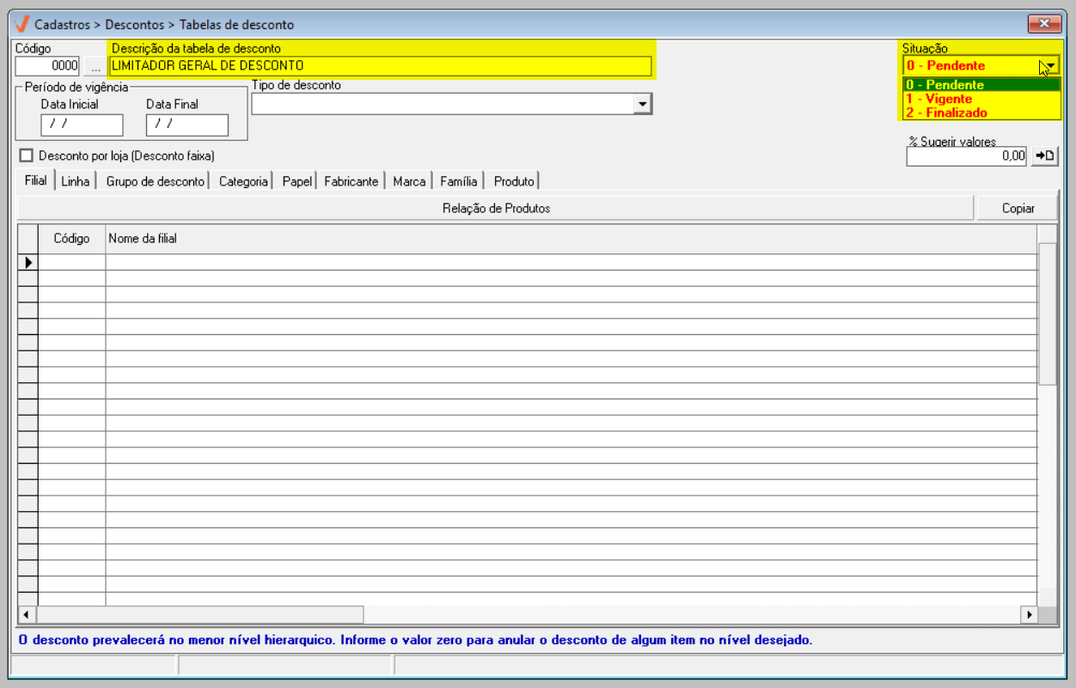
Task: Click horizontal scrollbar left arrow
Action: point(27,614)
